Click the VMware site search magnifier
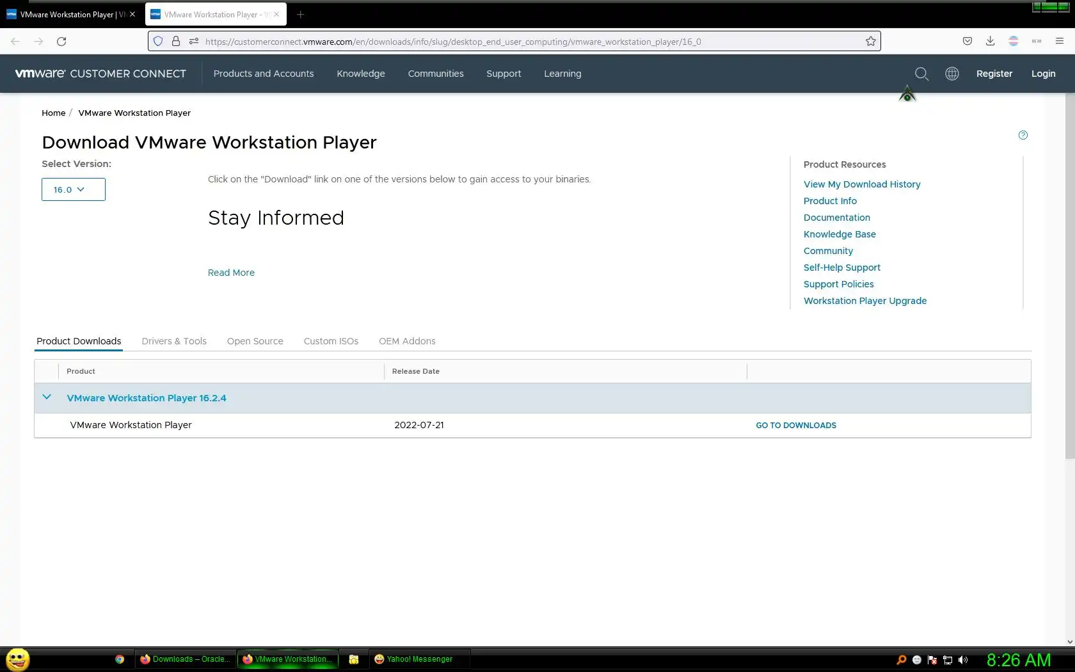The width and height of the screenshot is (1075, 672). (x=921, y=74)
